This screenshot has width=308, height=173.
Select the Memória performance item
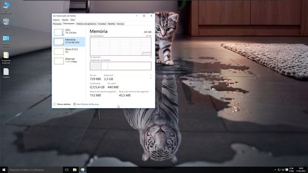click(x=69, y=42)
